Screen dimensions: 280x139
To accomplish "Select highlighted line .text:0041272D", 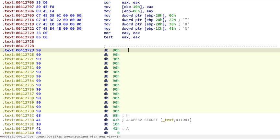I will (x=140, y=50).
